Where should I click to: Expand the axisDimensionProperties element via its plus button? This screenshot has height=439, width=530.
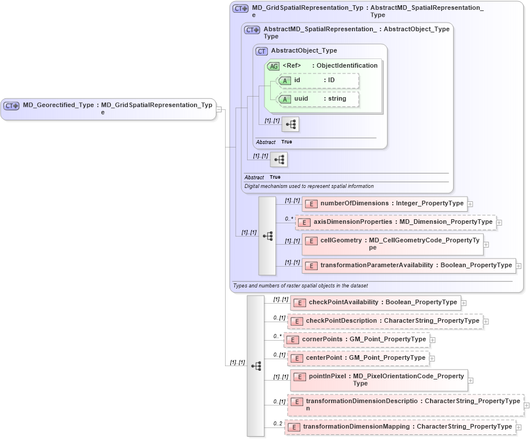click(x=499, y=222)
